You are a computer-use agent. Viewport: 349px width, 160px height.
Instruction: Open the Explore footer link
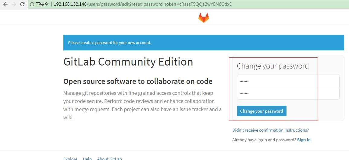[x=70, y=158]
